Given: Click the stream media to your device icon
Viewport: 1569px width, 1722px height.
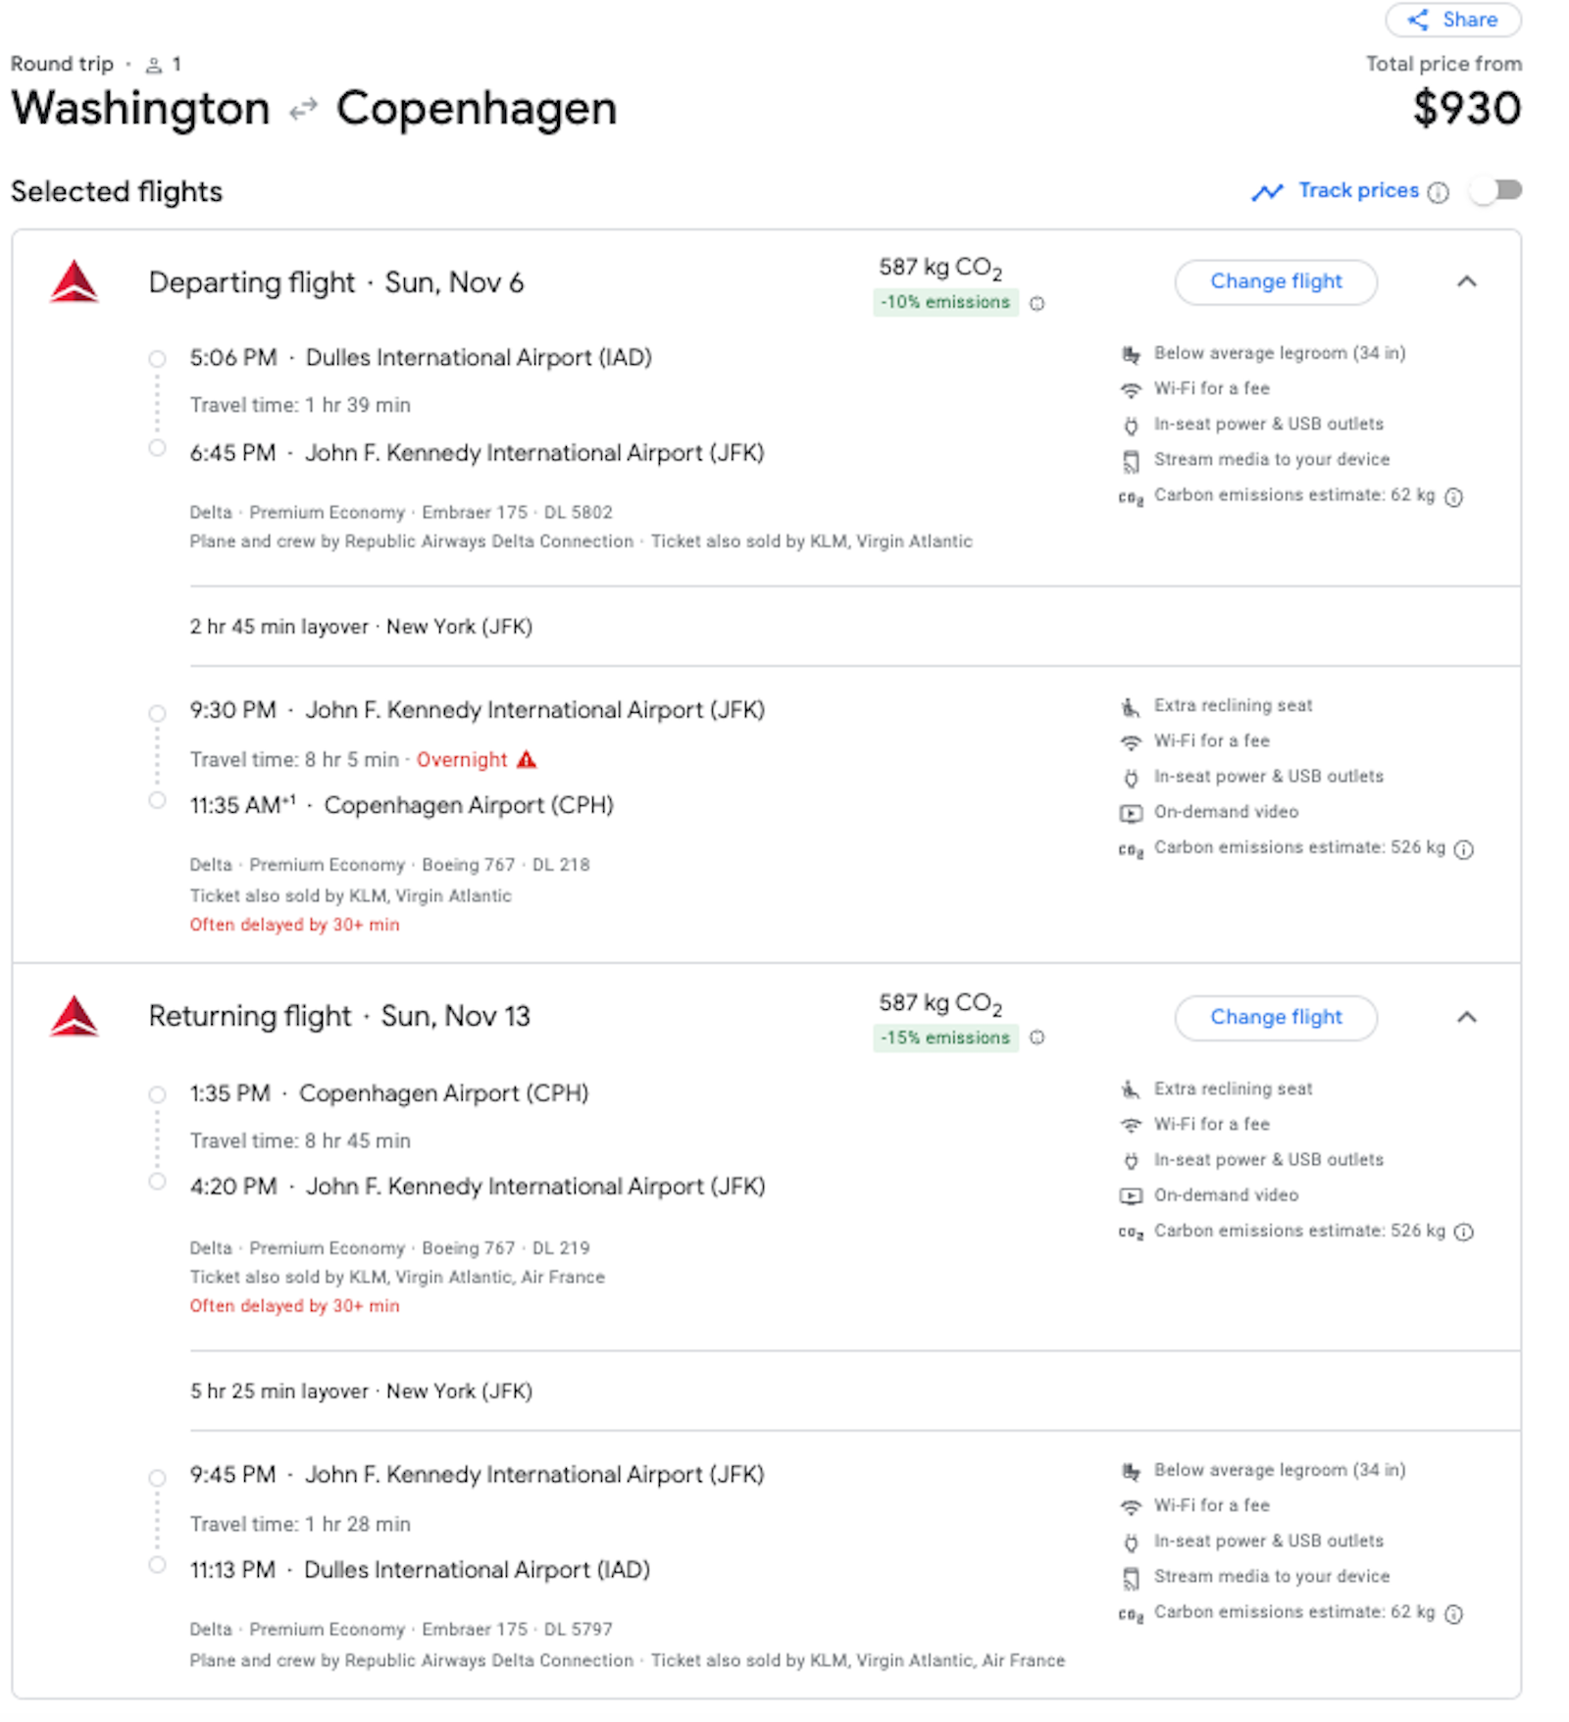Looking at the screenshot, I should point(1132,459).
